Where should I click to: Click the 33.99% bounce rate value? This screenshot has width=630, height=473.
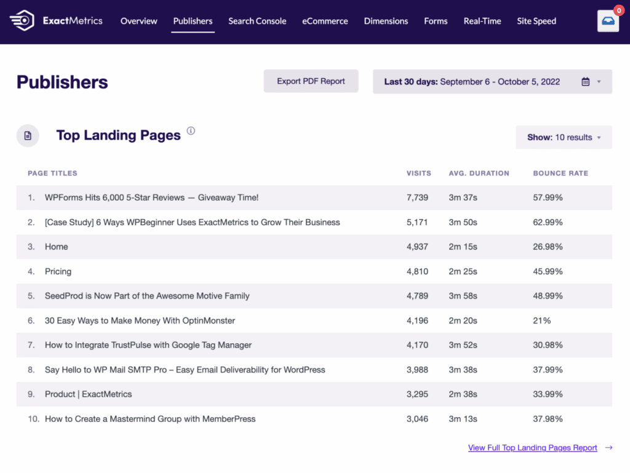pyautogui.click(x=548, y=394)
